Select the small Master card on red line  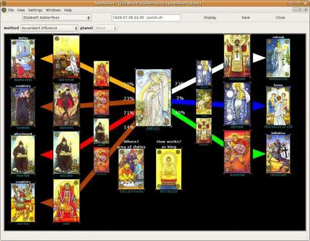pos(101,131)
